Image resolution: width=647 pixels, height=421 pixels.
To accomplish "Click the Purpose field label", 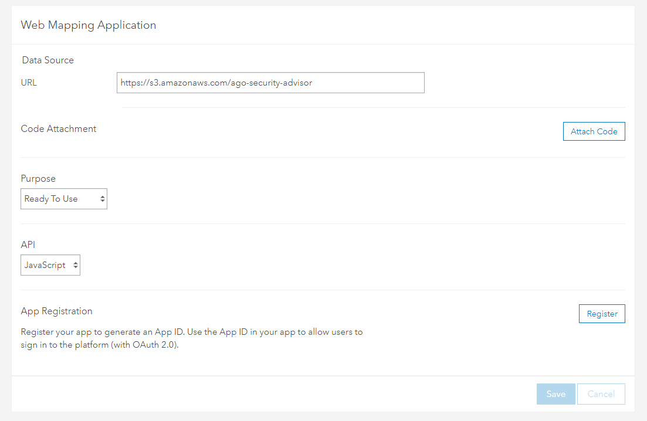I will [x=38, y=178].
